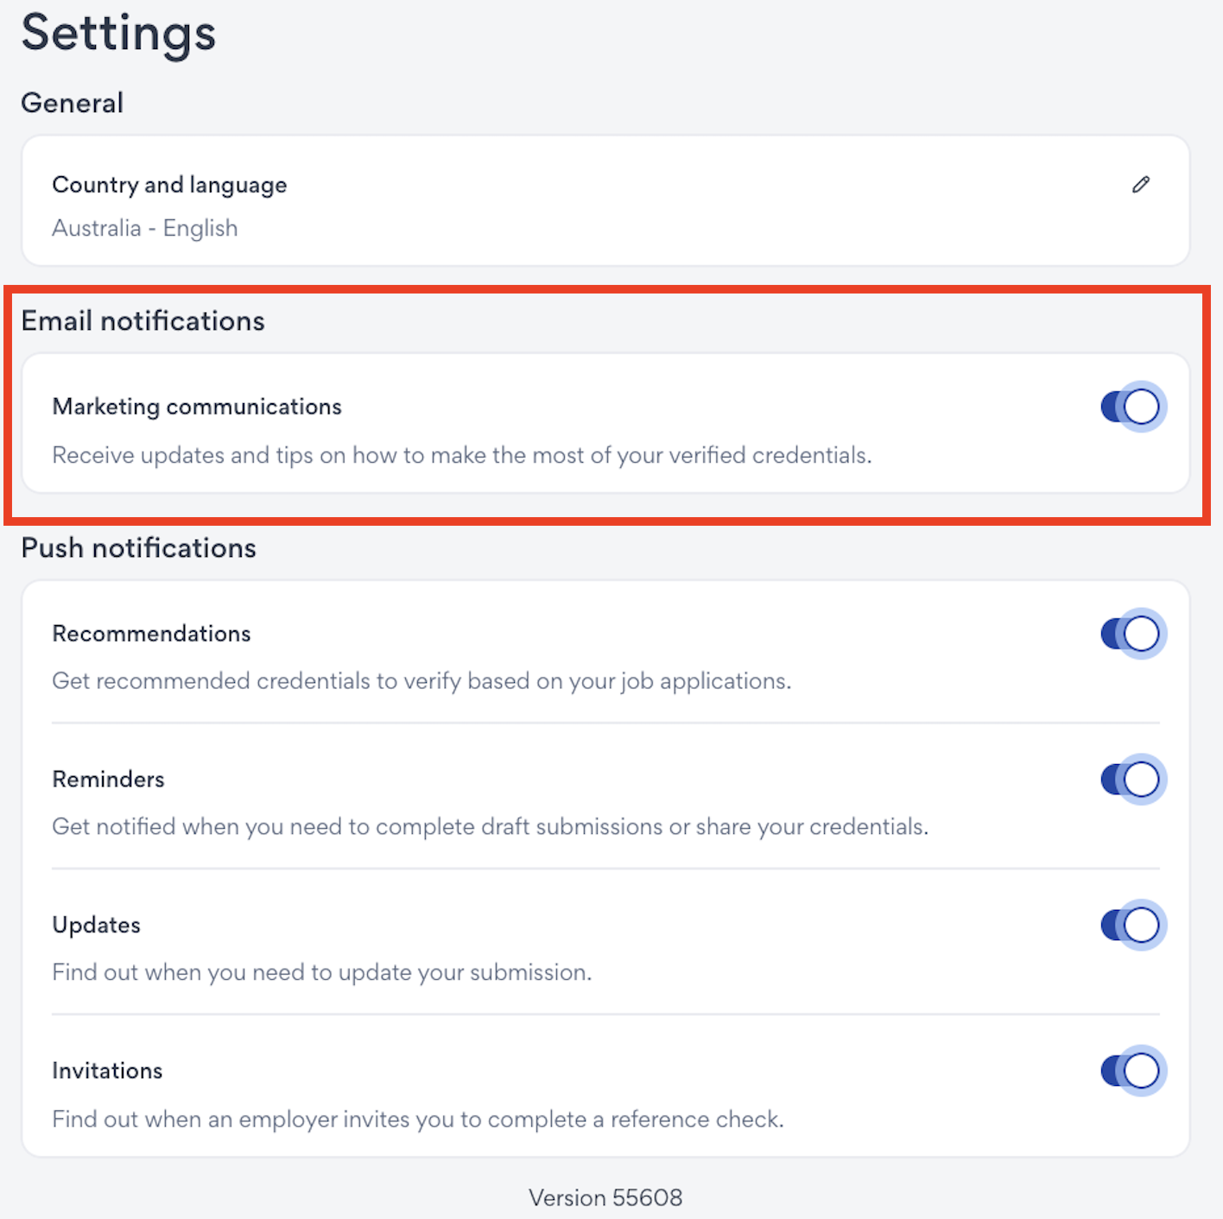This screenshot has width=1223, height=1219.
Task: Click the Email notifications section heading
Action: [x=143, y=321]
